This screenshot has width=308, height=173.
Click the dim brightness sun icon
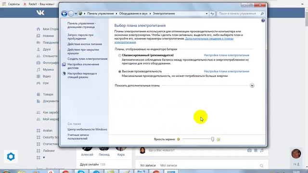179,139
